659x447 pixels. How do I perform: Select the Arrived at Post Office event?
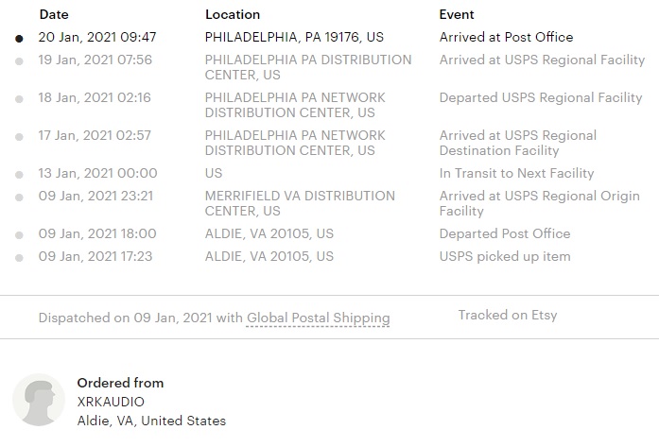point(506,37)
